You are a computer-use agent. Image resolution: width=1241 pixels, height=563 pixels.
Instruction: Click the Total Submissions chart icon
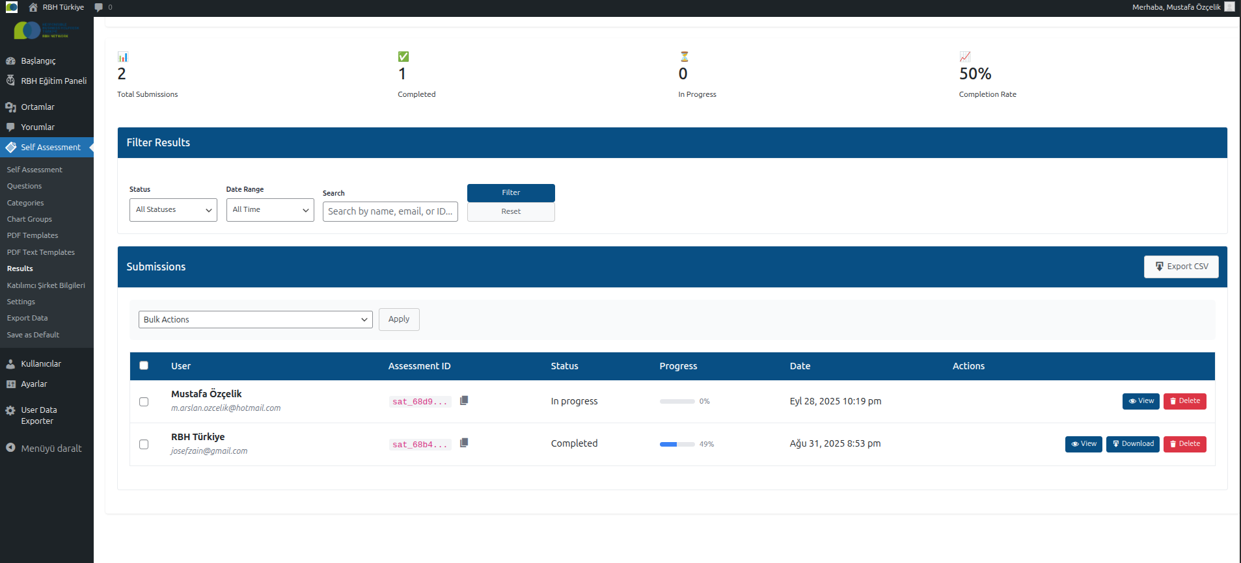click(123, 57)
